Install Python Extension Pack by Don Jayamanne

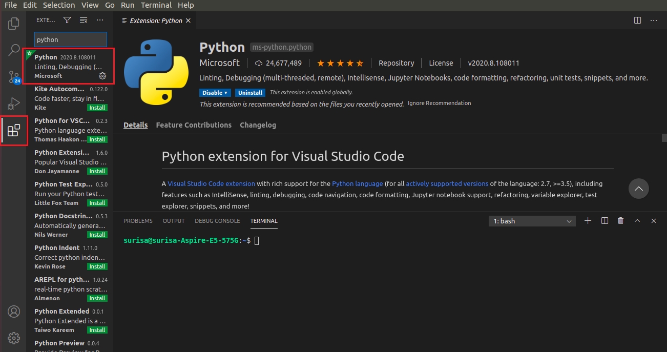tap(97, 171)
